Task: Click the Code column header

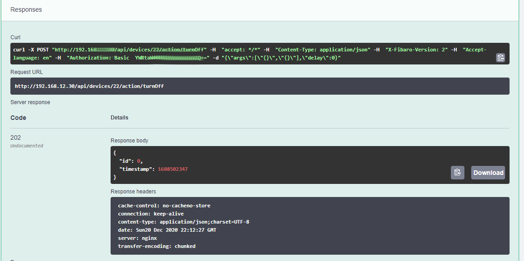Action: 19,118
